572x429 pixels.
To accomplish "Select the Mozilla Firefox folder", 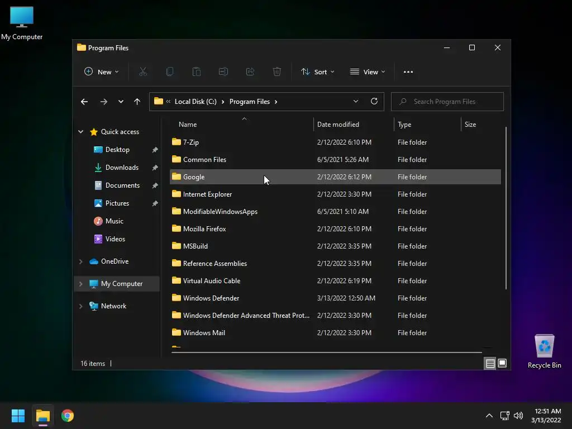I will (x=335, y=228).
